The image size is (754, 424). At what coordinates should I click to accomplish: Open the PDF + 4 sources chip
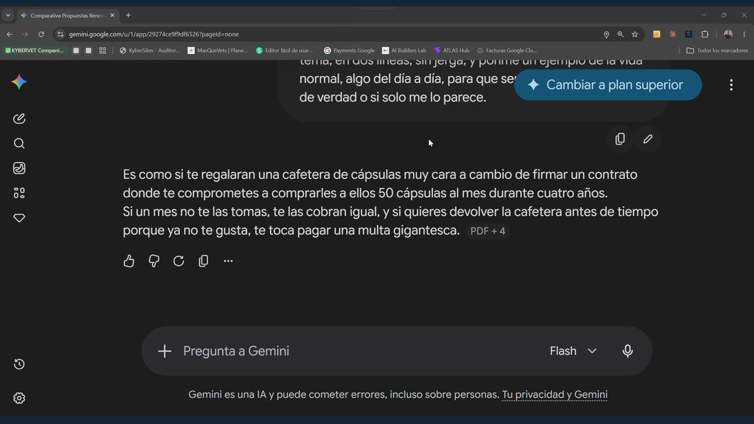click(x=487, y=231)
